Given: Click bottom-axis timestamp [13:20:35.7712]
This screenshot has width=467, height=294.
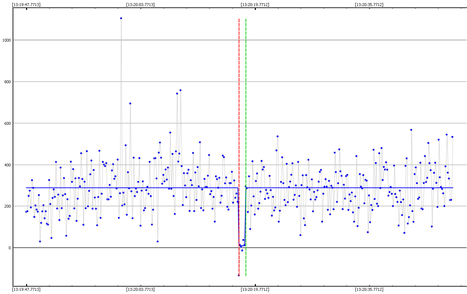Looking at the screenshot, I should (369, 290).
